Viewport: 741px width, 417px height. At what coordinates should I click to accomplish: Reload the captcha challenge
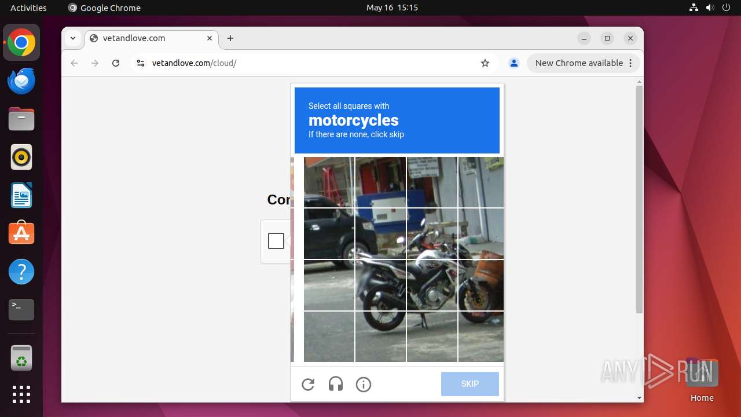tap(308, 384)
